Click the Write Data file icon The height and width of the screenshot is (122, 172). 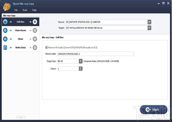(5, 47)
